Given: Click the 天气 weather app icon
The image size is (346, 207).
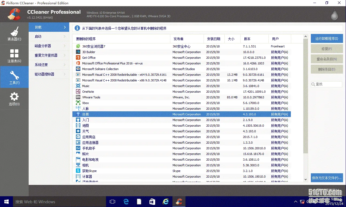Looking at the screenshot, I should point(78,131).
